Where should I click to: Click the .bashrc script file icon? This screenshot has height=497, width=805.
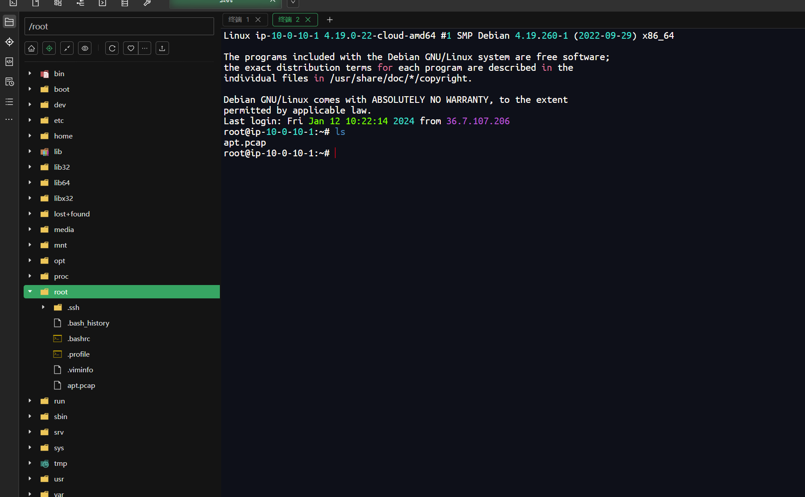(x=58, y=338)
